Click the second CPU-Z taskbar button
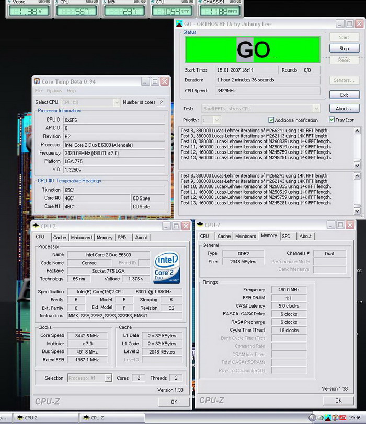This screenshot has height=424, width=366. tap(112, 418)
